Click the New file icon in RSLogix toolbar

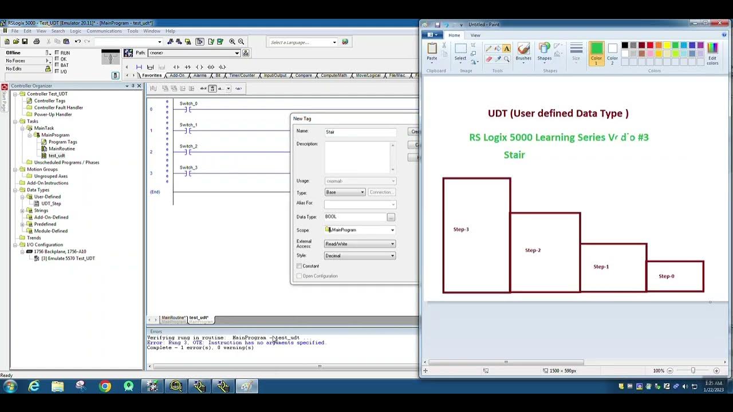[x=7, y=42]
